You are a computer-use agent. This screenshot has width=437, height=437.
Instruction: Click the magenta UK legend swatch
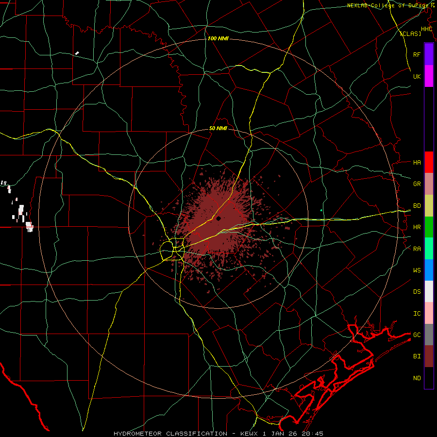429,76
